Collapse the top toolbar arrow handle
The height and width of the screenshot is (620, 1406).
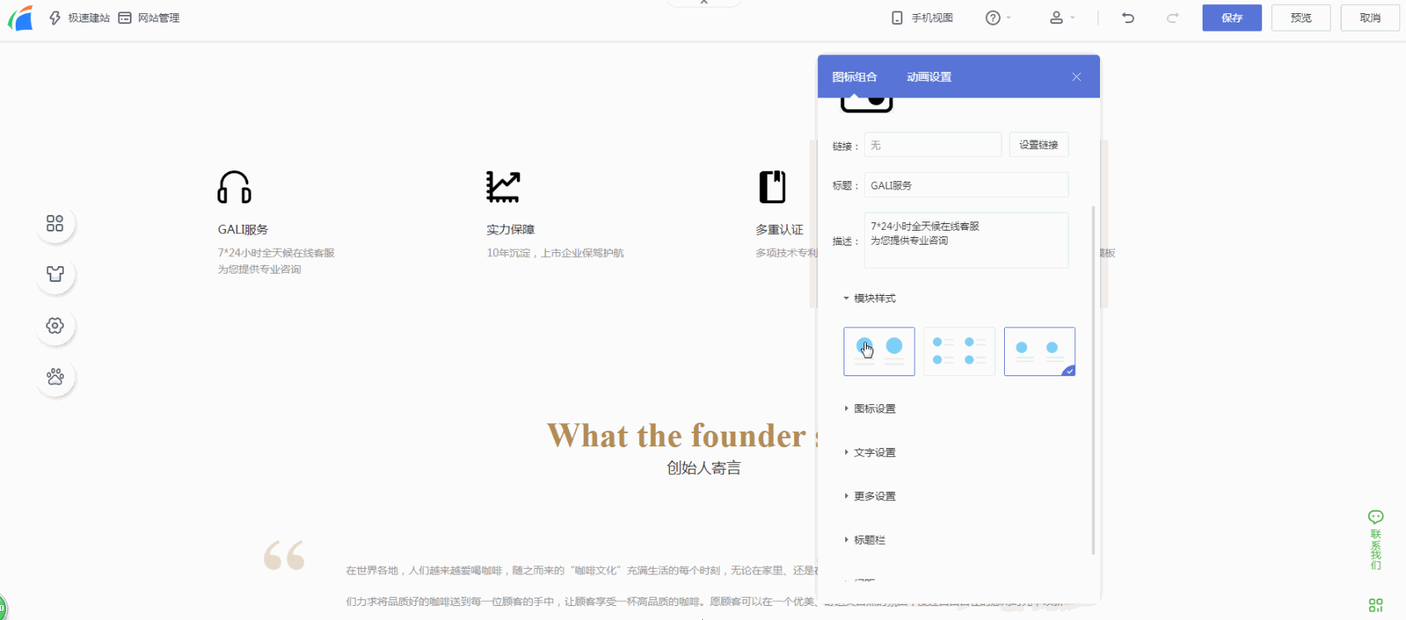pos(704,2)
